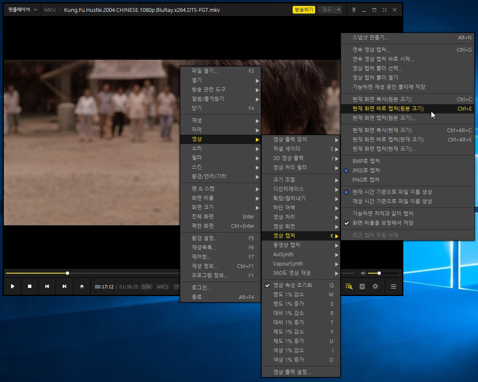Viewport: 478px width, 382px height.
Task: Click the AVC1 codec indicator
Action: [162, 287]
